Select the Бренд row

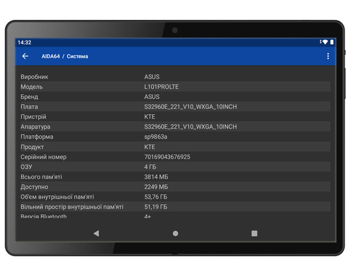point(175,97)
